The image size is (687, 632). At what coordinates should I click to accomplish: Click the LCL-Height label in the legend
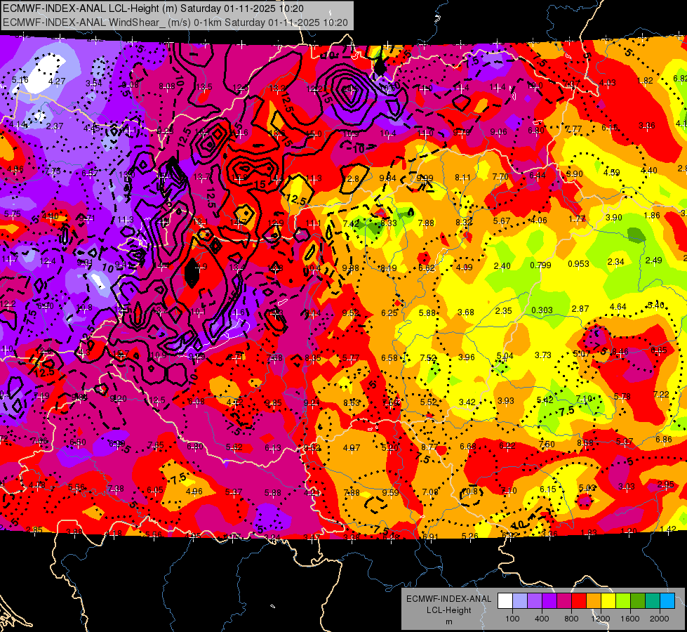tap(448, 610)
